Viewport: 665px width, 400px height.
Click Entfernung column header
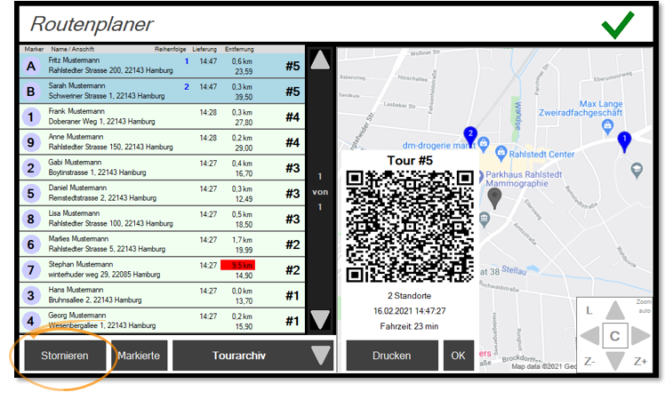(x=239, y=49)
